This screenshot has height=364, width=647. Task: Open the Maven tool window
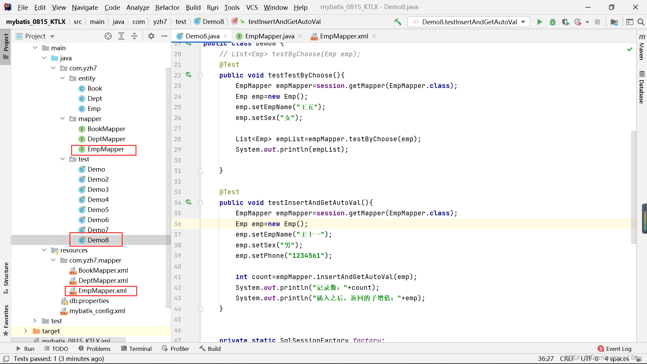(x=642, y=47)
